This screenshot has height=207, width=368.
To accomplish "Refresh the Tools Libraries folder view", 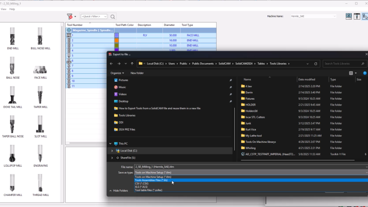I will (x=316, y=64).
